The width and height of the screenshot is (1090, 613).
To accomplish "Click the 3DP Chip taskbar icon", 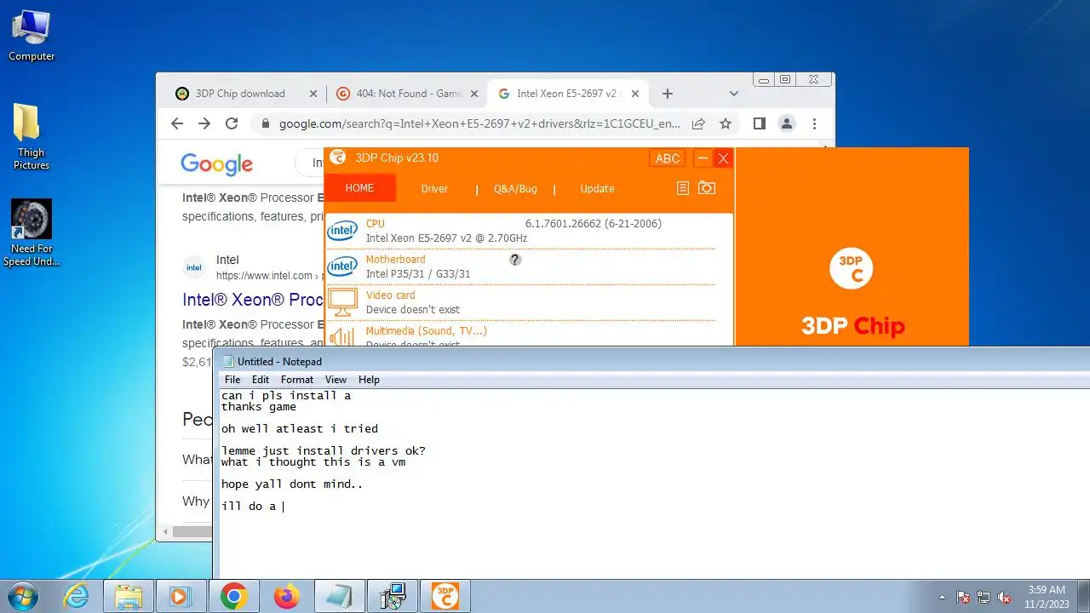I will [x=445, y=596].
